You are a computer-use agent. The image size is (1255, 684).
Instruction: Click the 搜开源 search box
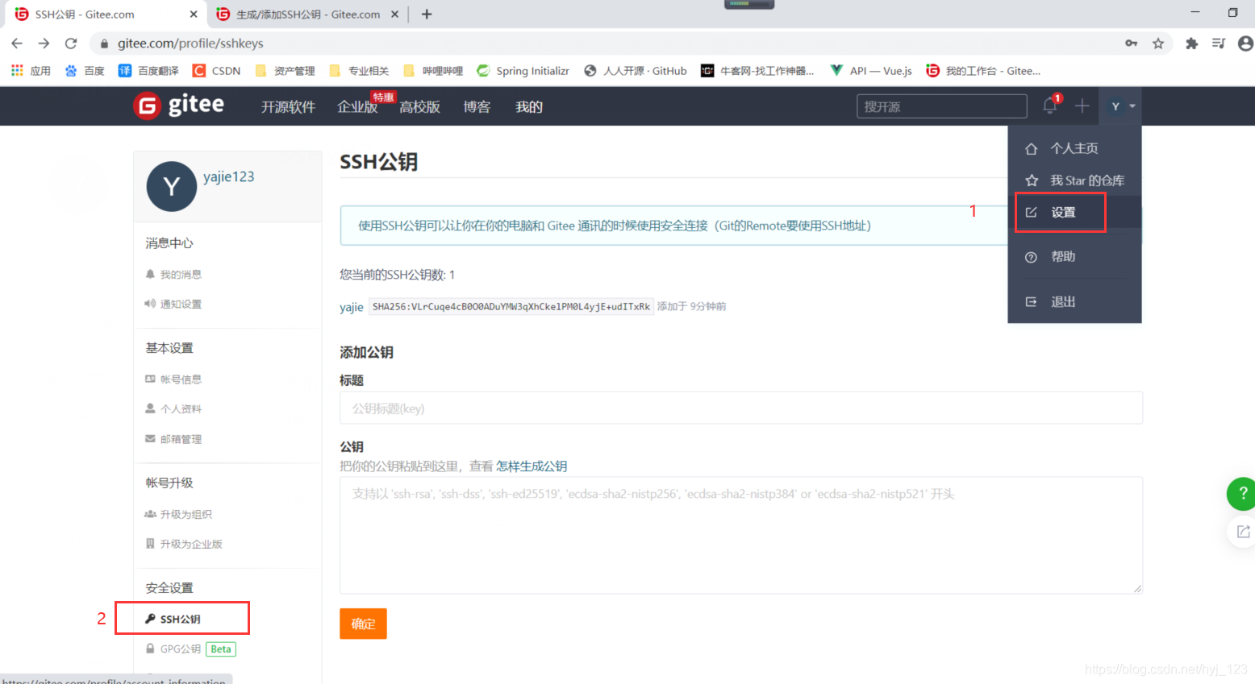[x=940, y=106]
